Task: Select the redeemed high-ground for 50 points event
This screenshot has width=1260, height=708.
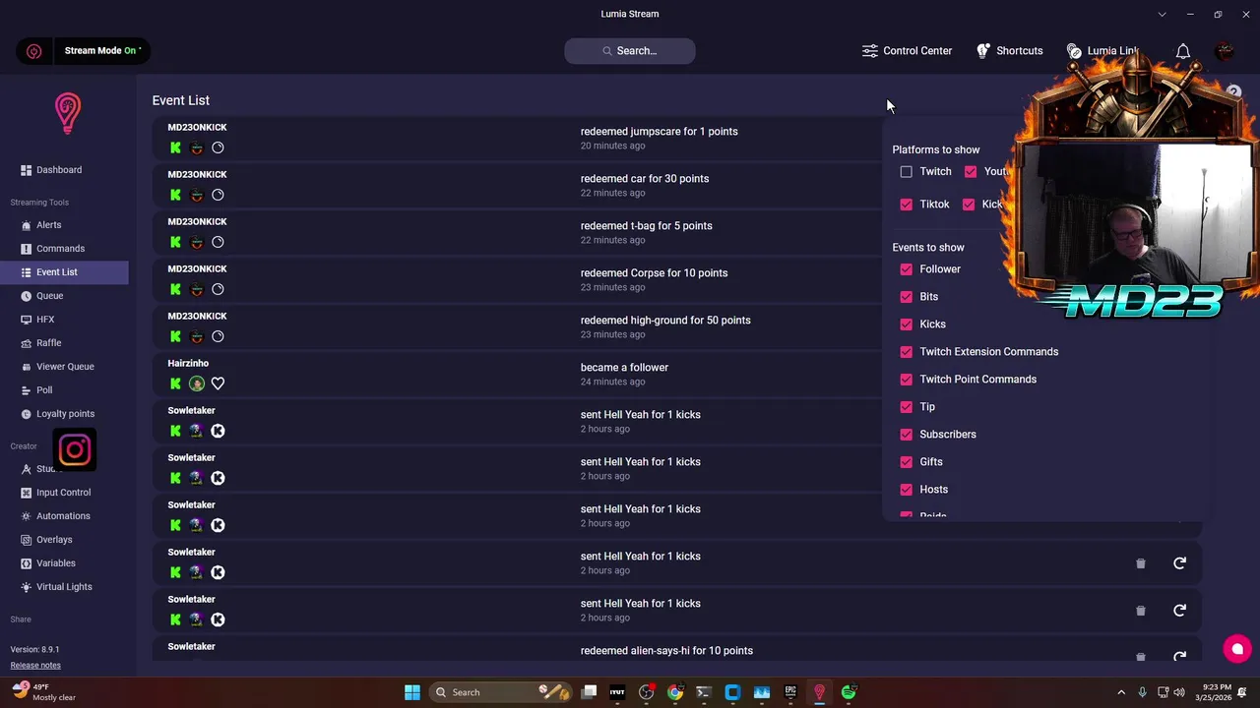Action: [517, 326]
